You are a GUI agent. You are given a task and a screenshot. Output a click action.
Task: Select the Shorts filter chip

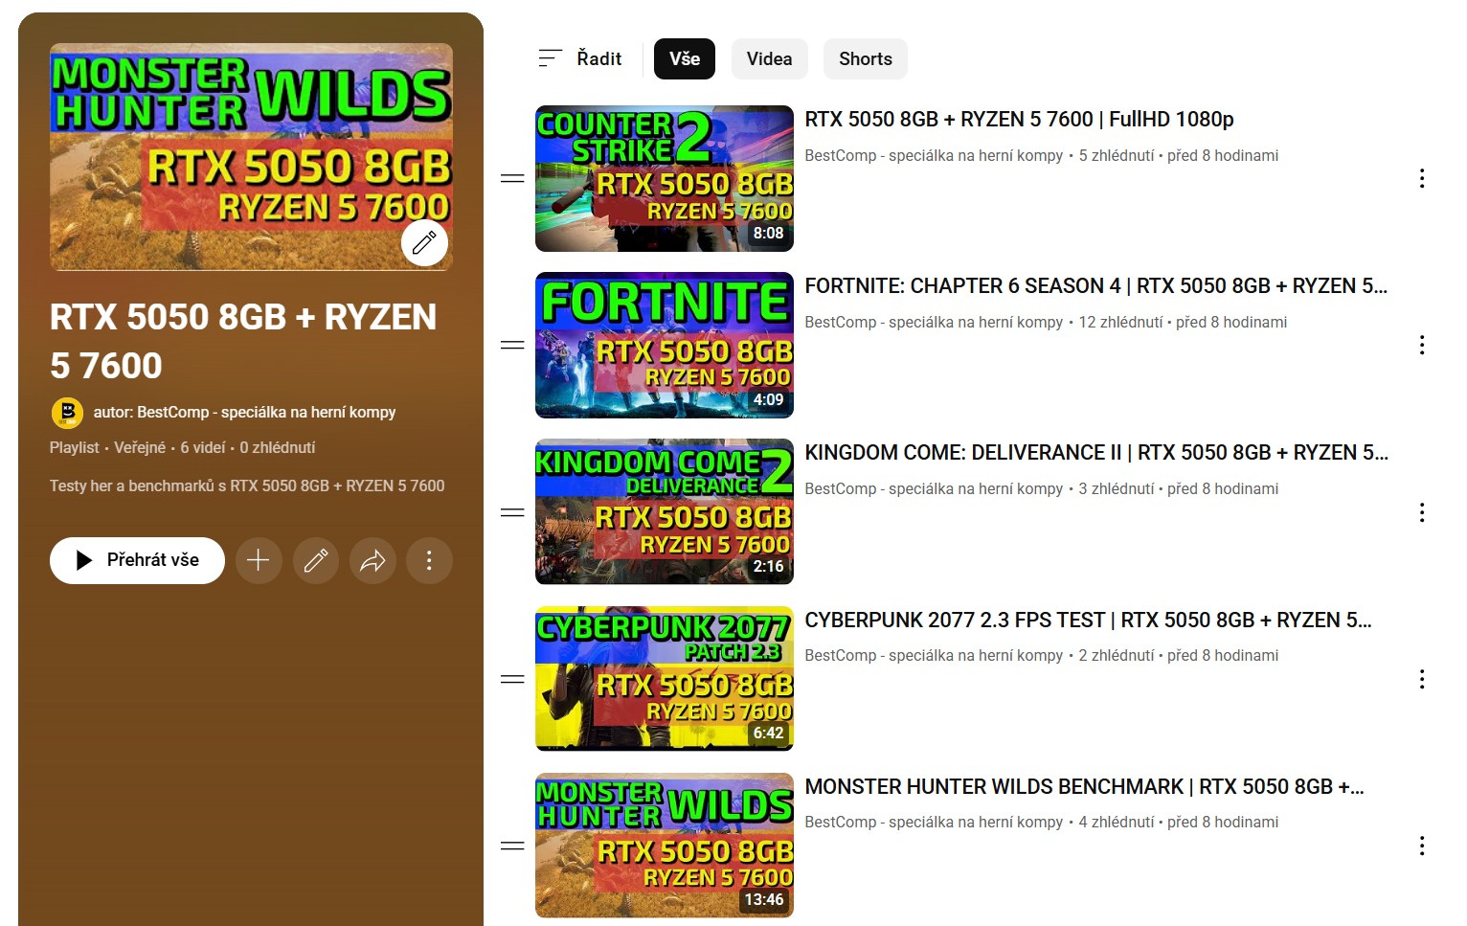click(x=866, y=58)
